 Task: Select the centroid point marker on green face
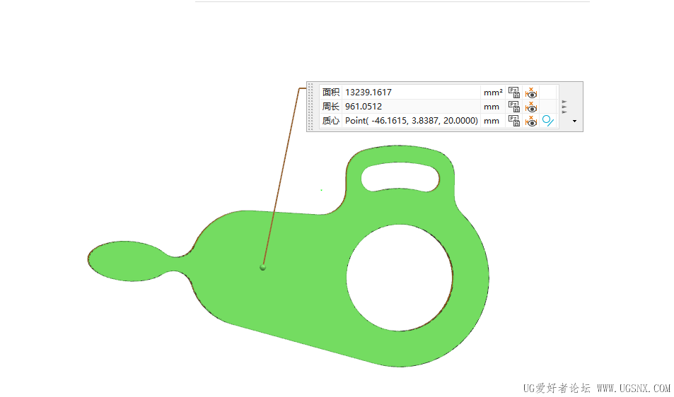[262, 268]
